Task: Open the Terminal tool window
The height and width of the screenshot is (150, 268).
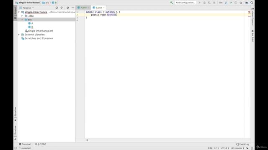Action: [25, 144]
